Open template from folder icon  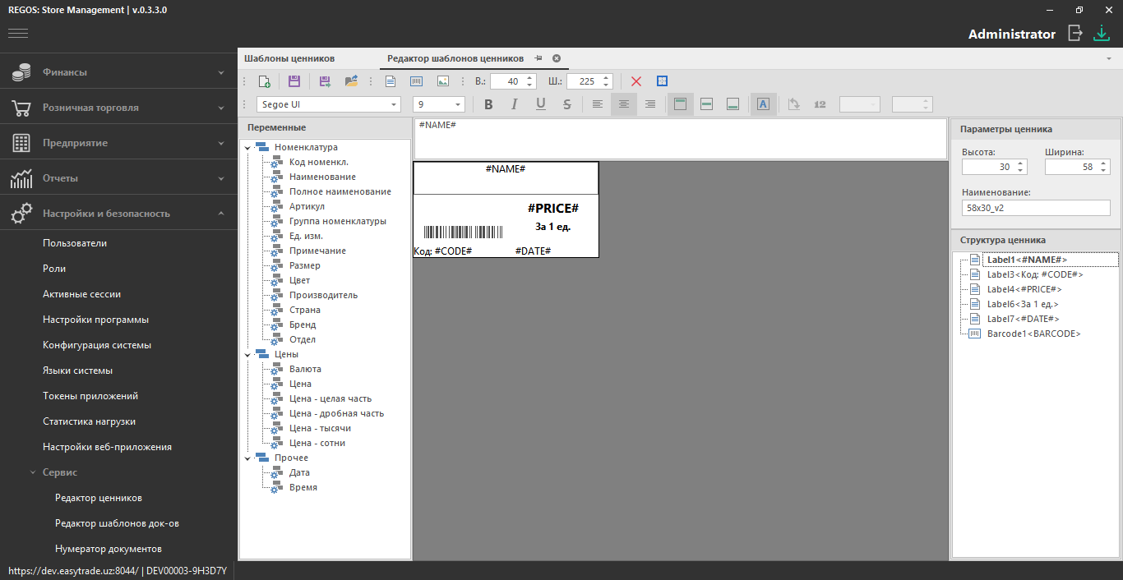click(351, 81)
